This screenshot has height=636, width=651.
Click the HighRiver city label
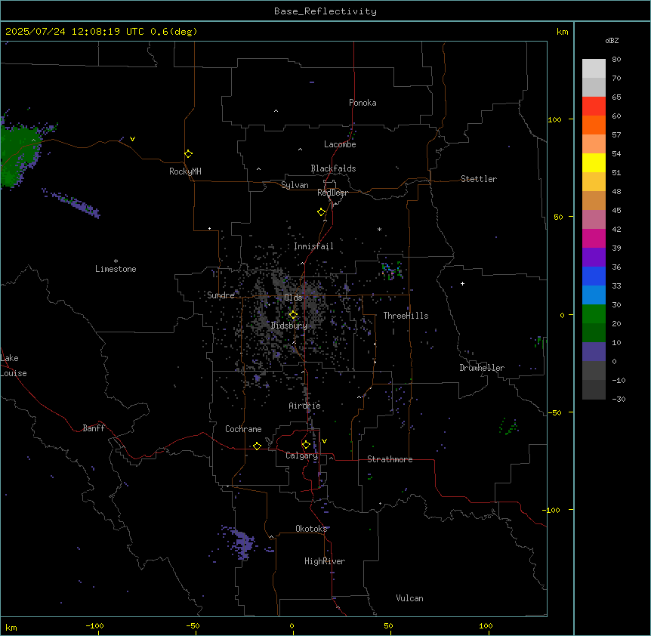pyautogui.click(x=325, y=561)
